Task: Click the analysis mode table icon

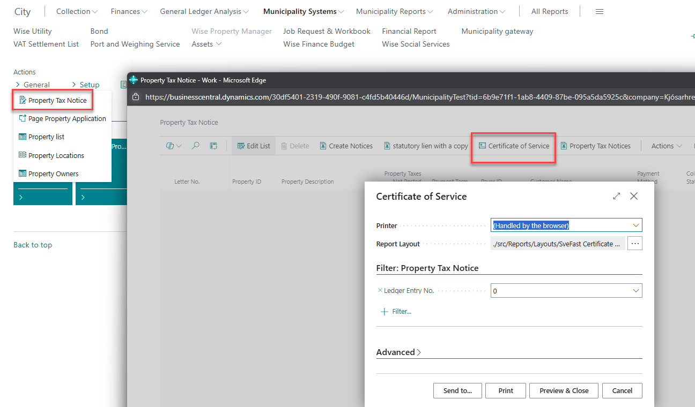Action: pos(213,146)
